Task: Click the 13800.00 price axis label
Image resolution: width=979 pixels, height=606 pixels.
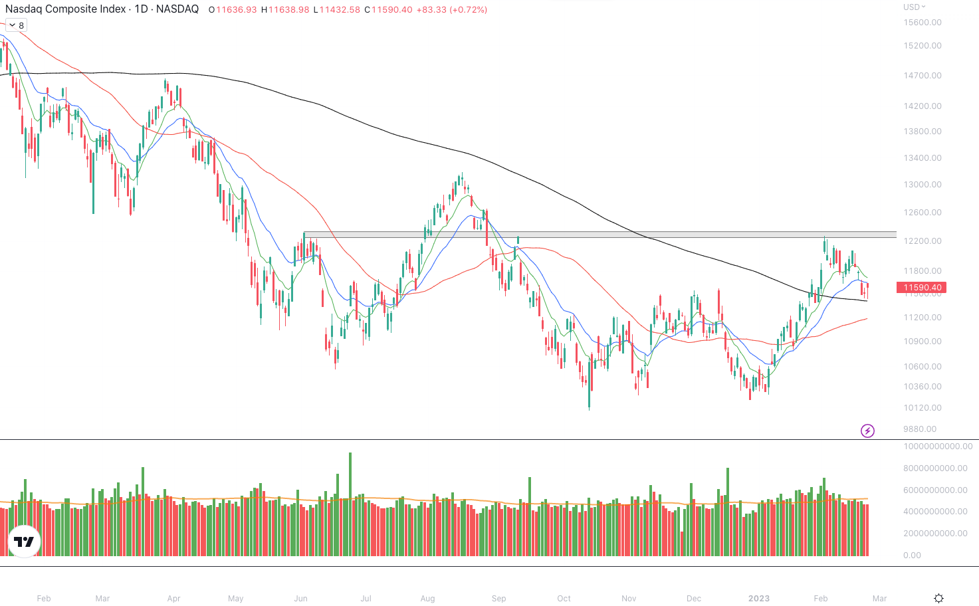Action: point(923,132)
